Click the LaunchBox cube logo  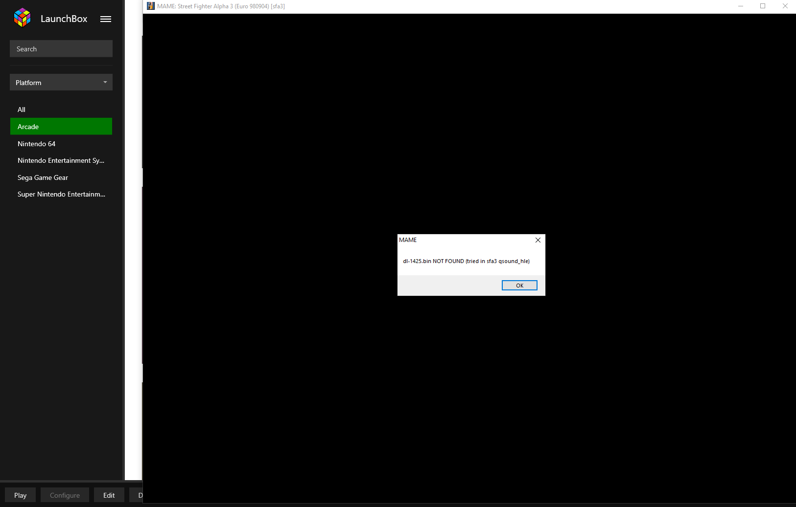click(x=23, y=18)
